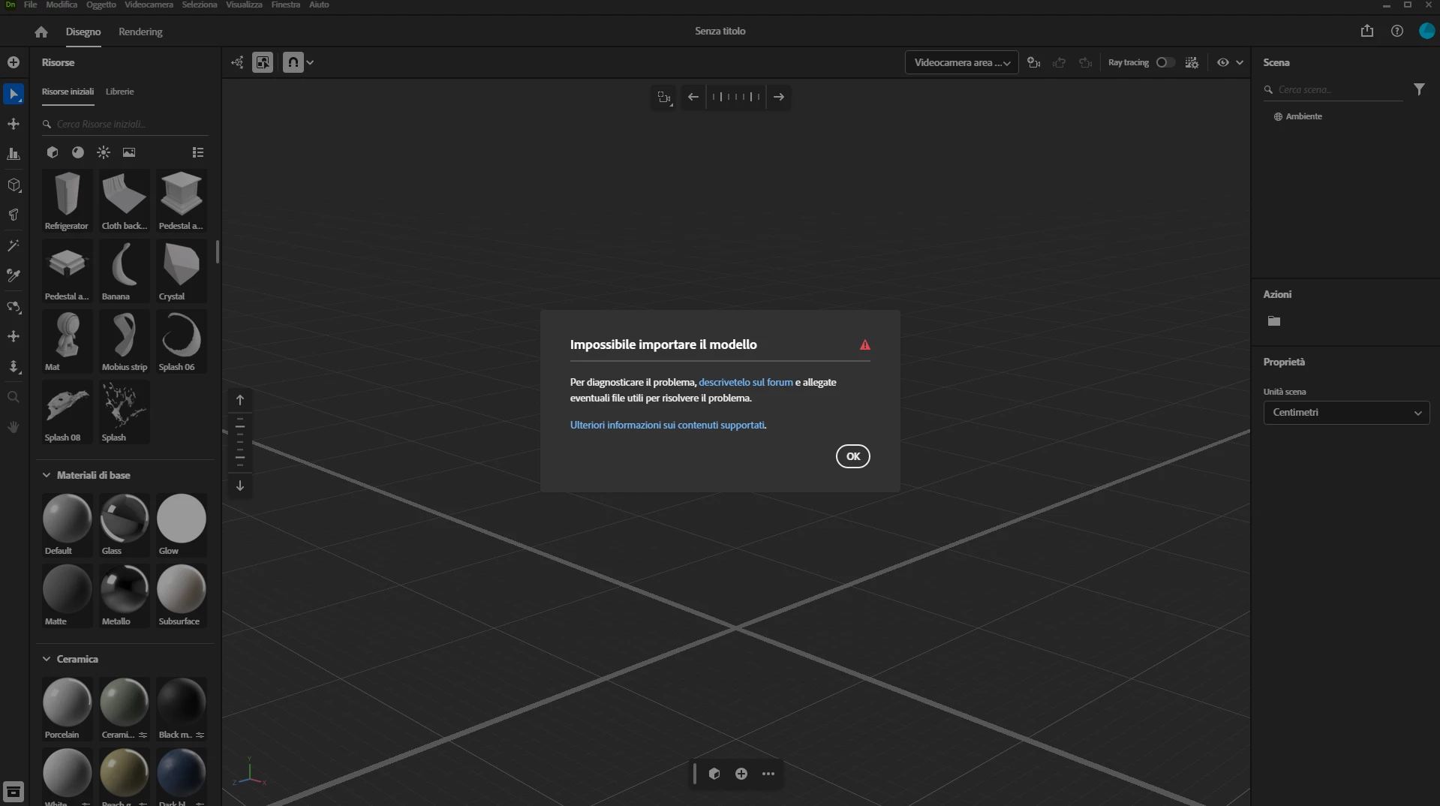Open the help question mark icon
The height and width of the screenshot is (806, 1440).
[x=1396, y=31]
